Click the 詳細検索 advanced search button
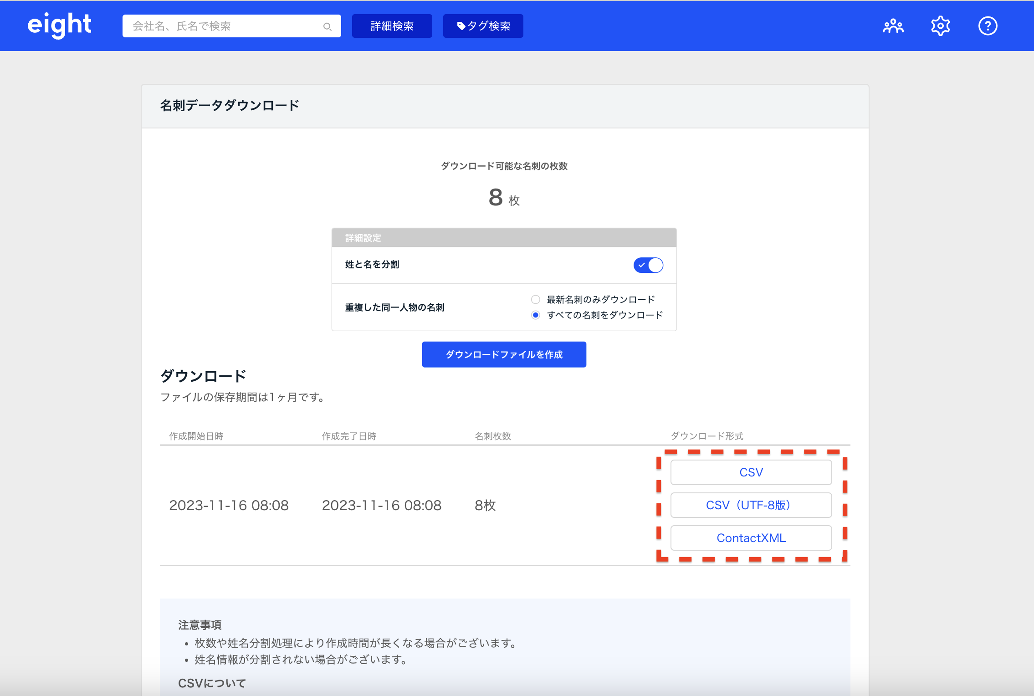The height and width of the screenshot is (696, 1034). 392,26
